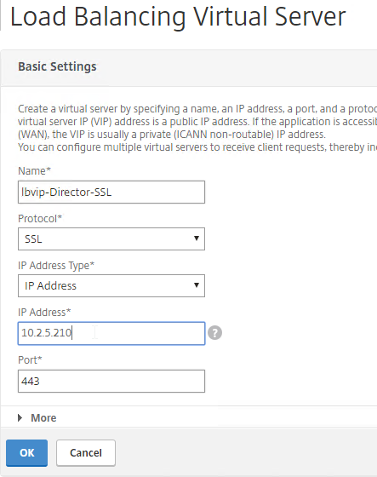Click the IP Address Type dropdown arrow
The image size is (377, 477).
pos(197,285)
